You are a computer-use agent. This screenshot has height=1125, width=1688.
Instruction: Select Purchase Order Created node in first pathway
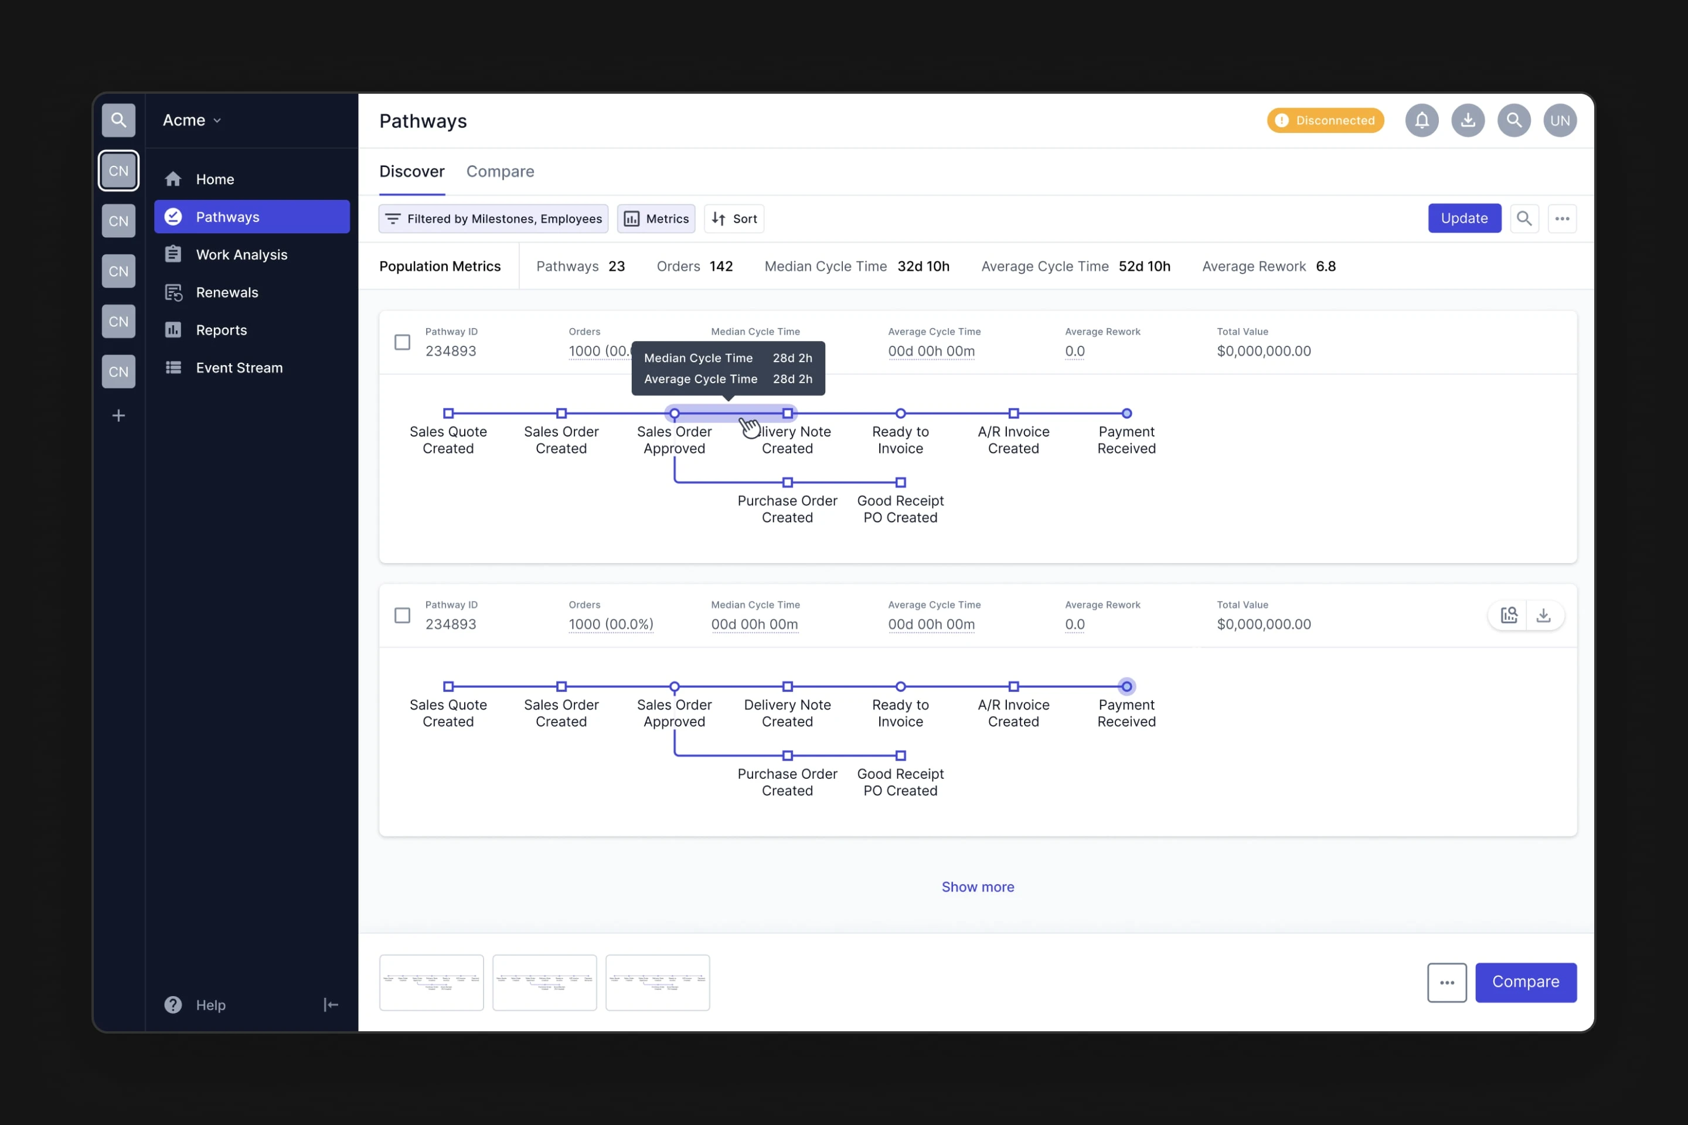click(x=787, y=482)
